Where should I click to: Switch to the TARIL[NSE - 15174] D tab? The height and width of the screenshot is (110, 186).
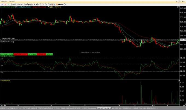[x=104, y=108]
